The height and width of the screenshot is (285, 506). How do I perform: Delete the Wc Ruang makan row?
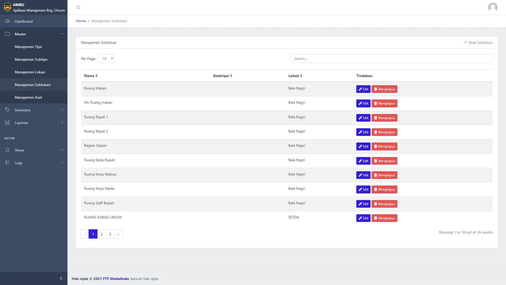(x=385, y=103)
